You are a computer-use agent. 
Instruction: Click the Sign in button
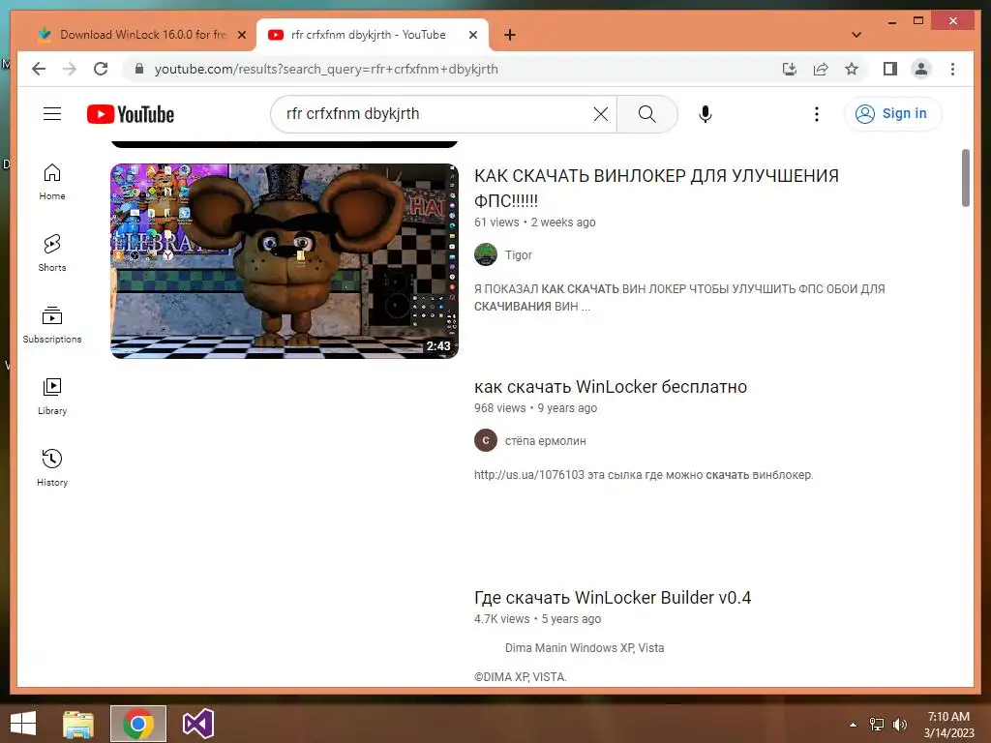(891, 114)
